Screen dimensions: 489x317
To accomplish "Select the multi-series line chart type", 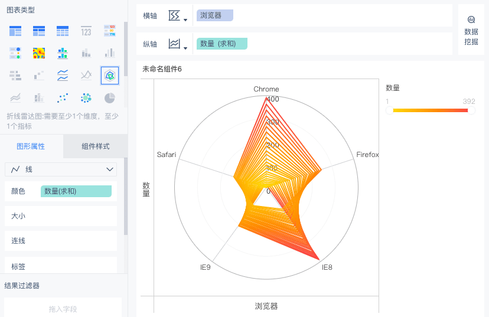I will tap(86, 76).
